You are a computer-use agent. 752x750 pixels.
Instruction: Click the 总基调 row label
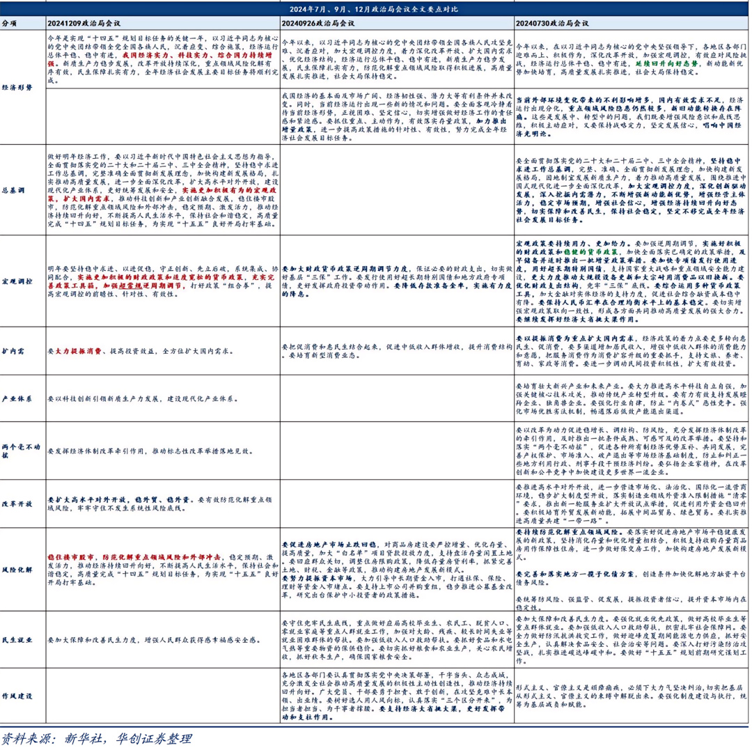[x=13, y=190]
